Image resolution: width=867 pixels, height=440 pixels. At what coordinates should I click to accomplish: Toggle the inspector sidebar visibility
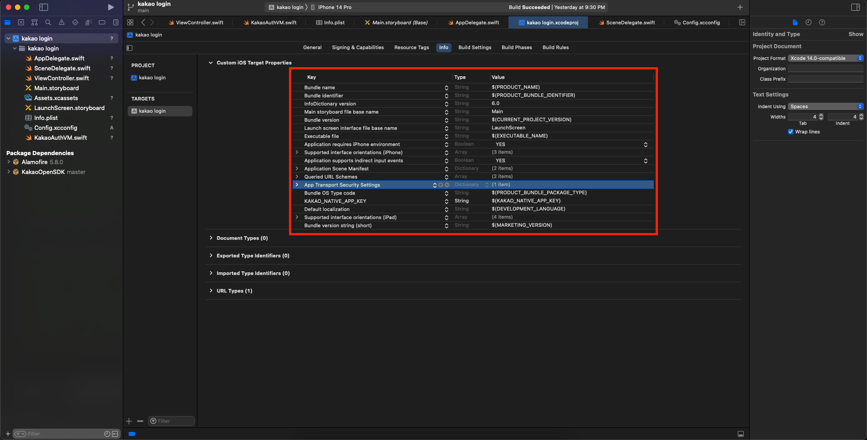[x=855, y=7]
